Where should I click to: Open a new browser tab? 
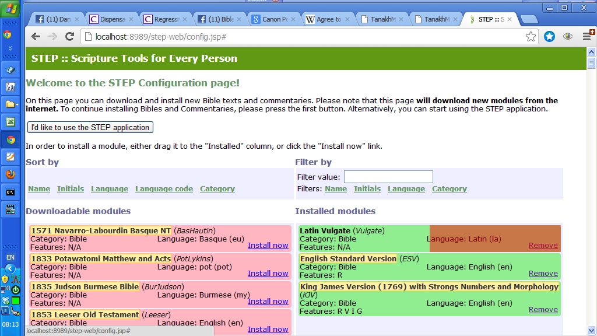(x=529, y=19)
